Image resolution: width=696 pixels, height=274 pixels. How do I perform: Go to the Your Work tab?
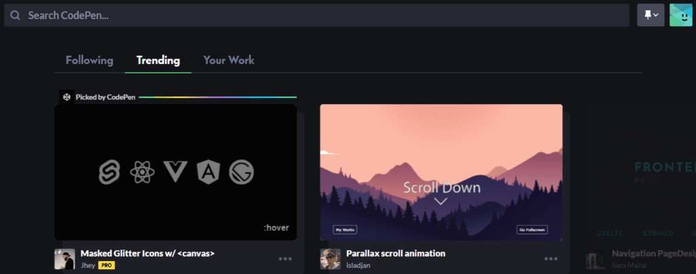coord(228,61)
